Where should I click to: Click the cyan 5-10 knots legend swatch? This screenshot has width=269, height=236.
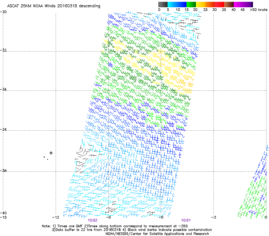click(x=172, y=4)
